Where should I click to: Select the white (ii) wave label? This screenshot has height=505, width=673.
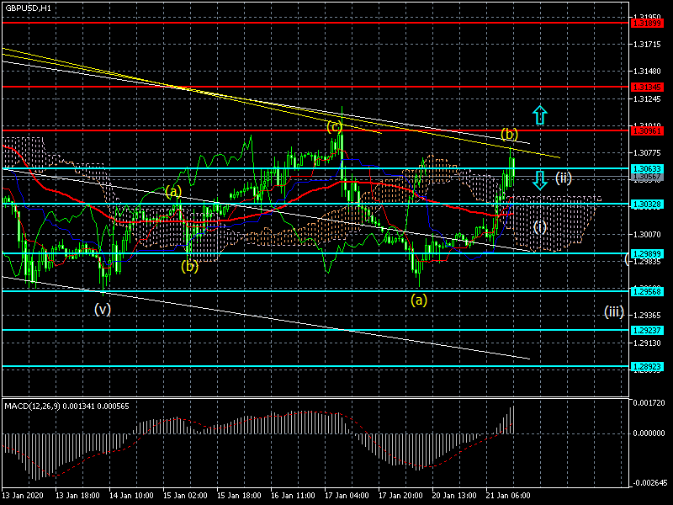[x=564, y=178]
